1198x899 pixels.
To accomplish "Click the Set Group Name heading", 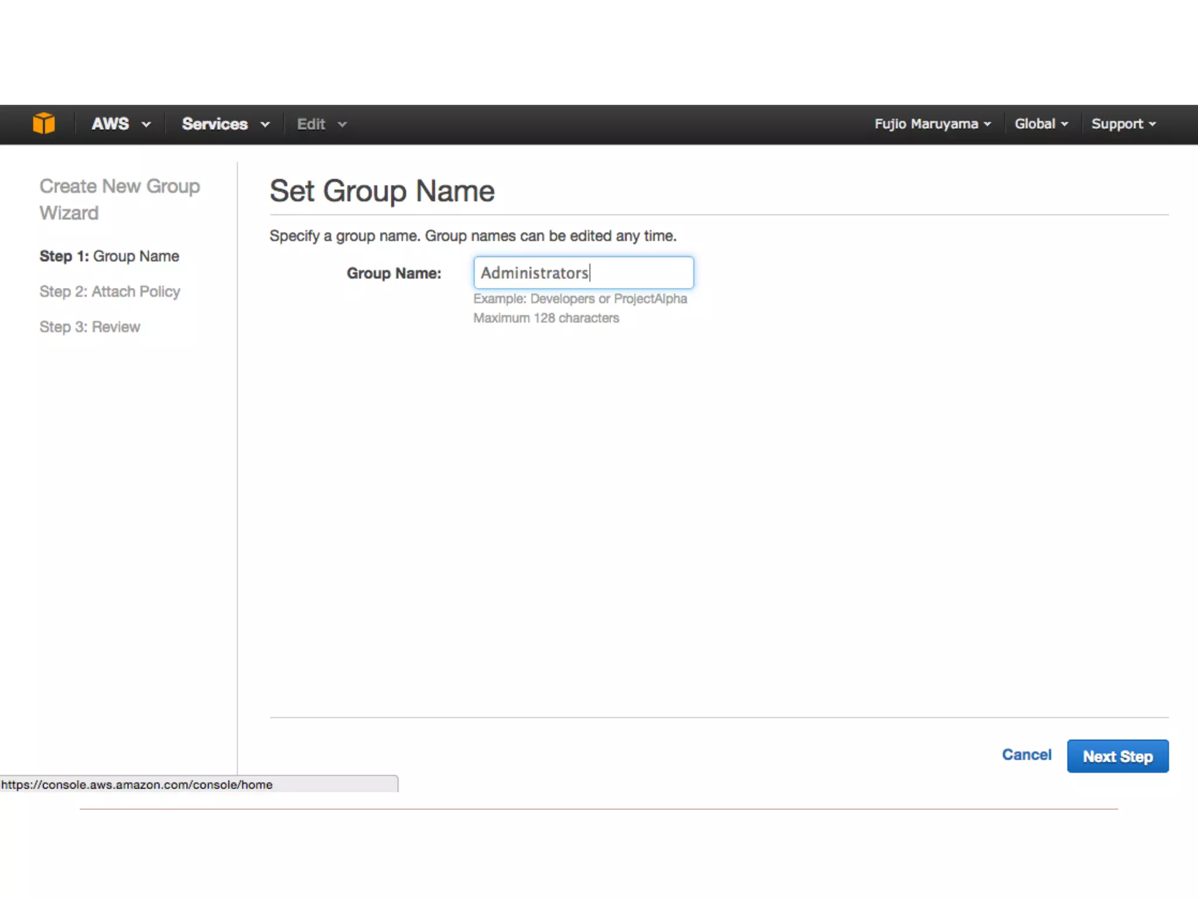I will 382,191.
